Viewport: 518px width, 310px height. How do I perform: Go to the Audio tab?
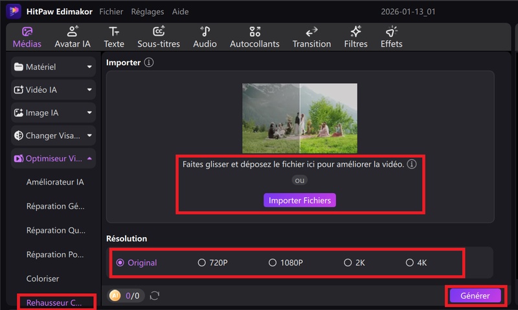(x=205, y=37)
